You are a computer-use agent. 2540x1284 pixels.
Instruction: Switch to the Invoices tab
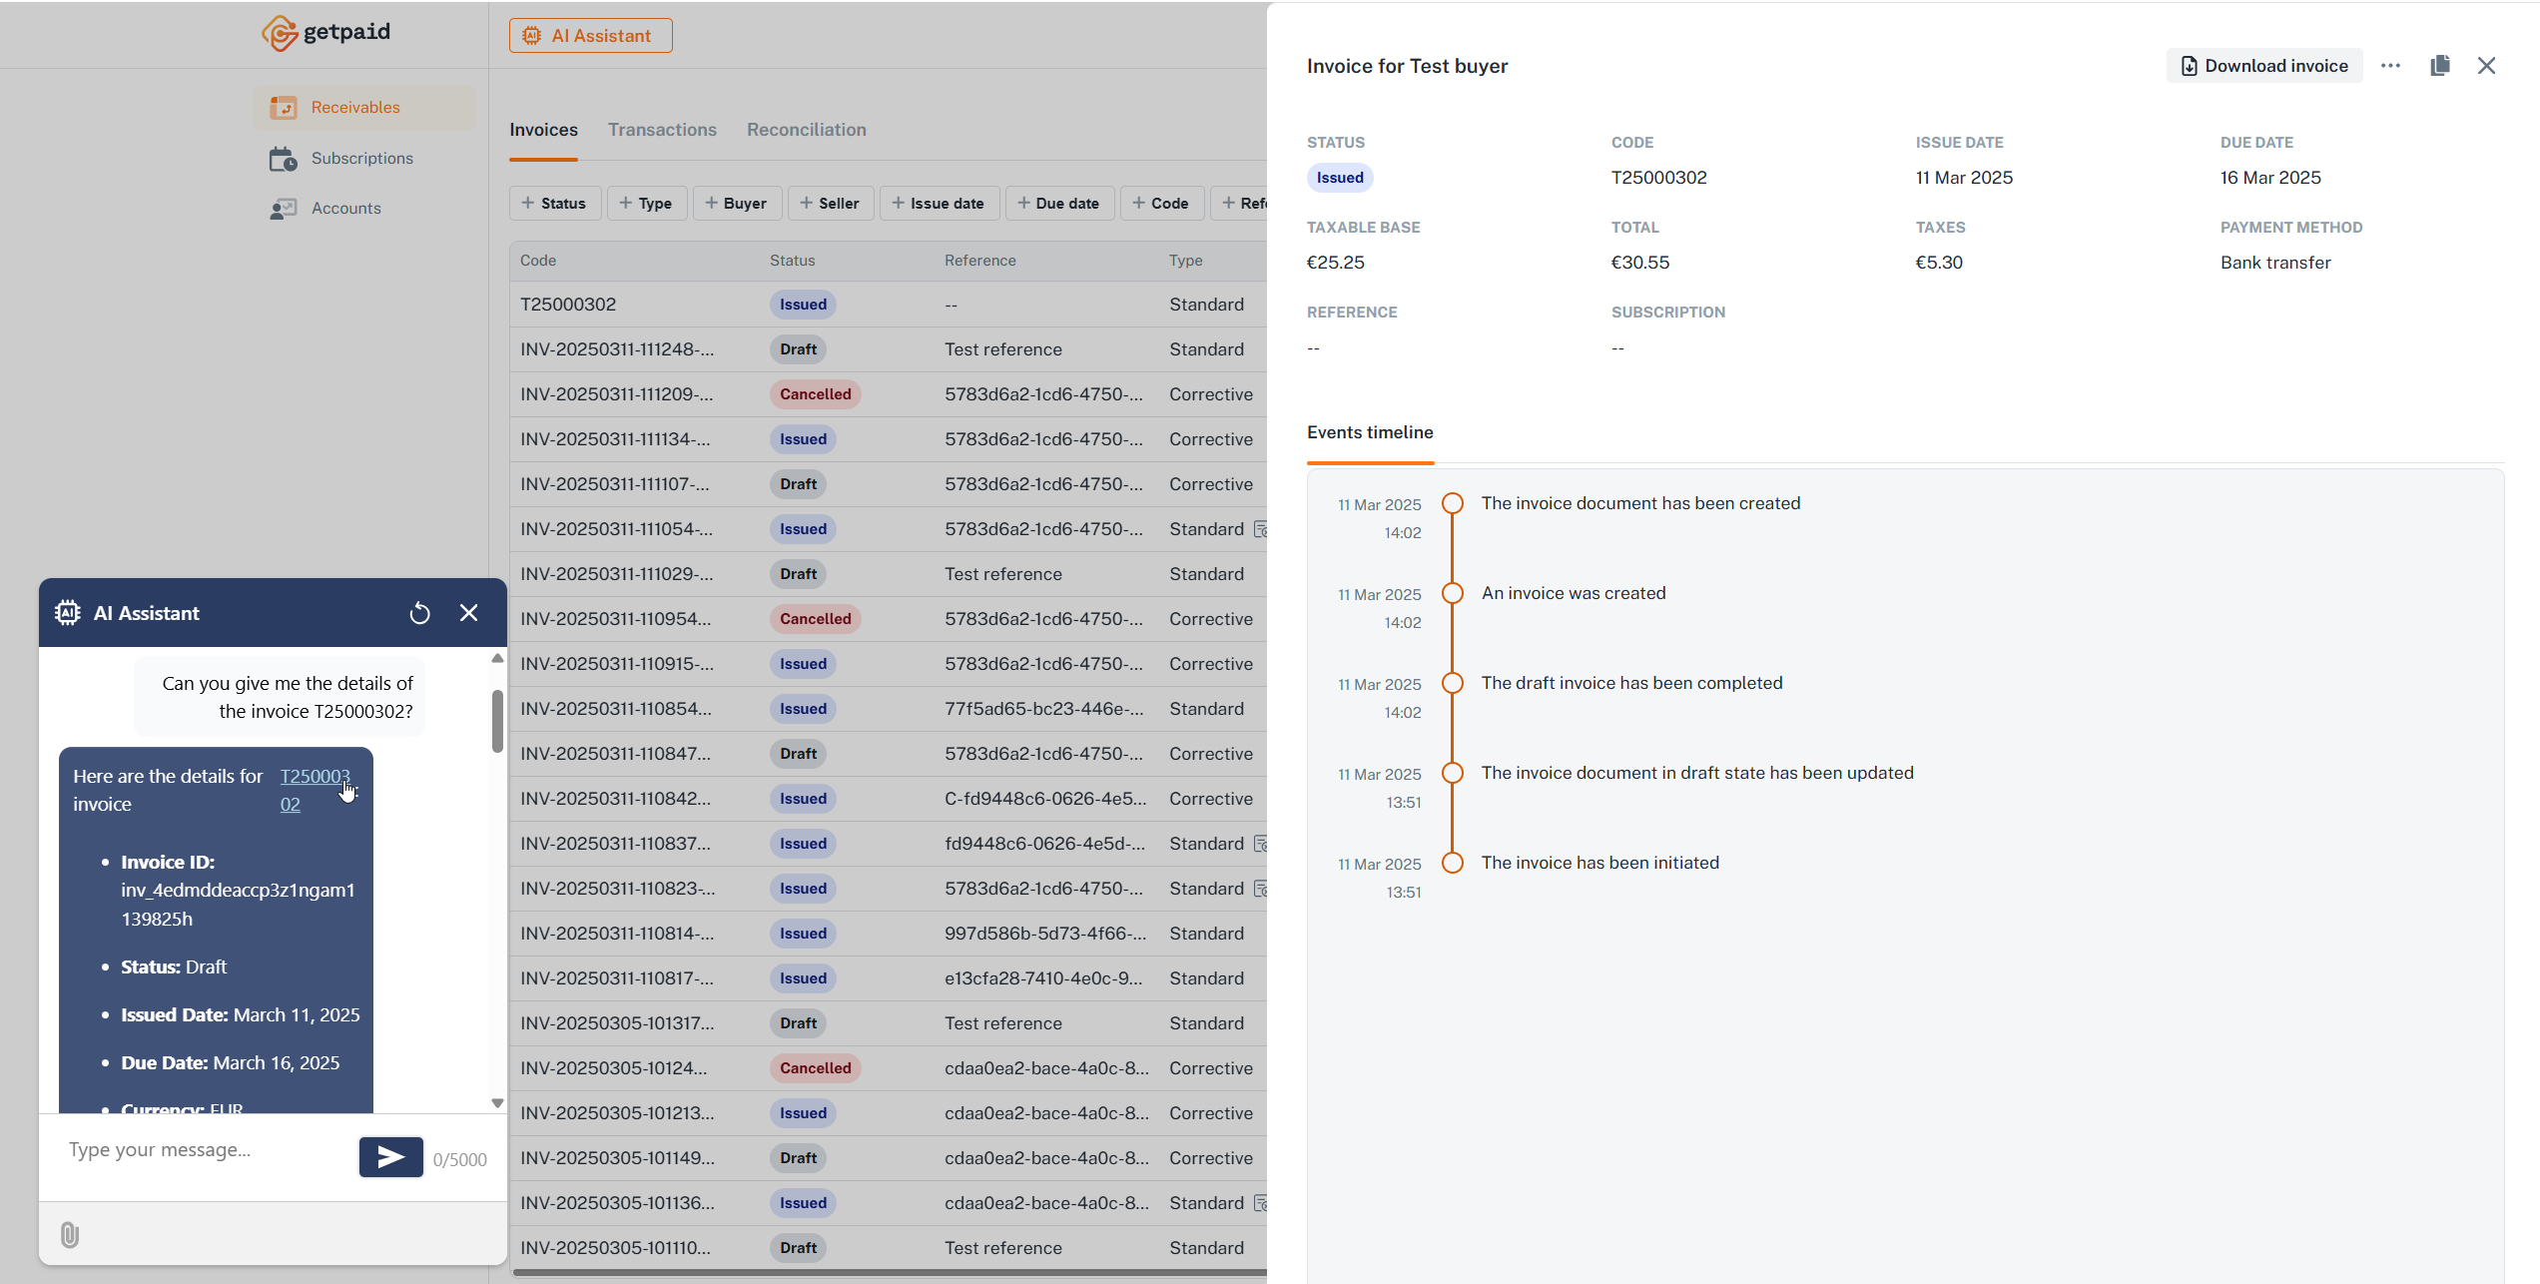click(x=543, y=130)
